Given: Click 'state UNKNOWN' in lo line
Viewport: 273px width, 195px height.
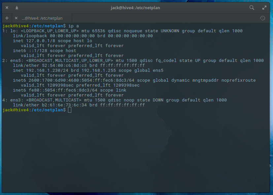Looking at the screenshot, I should [x=162, y=31].
